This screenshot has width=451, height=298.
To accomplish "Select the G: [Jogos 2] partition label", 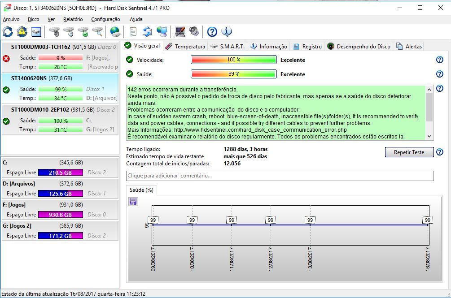I will 17,226.
